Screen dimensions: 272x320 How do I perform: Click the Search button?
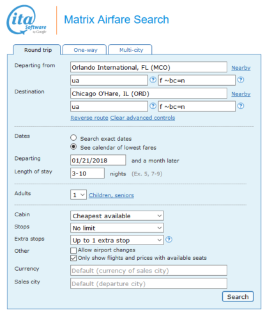tap(238, 296)
